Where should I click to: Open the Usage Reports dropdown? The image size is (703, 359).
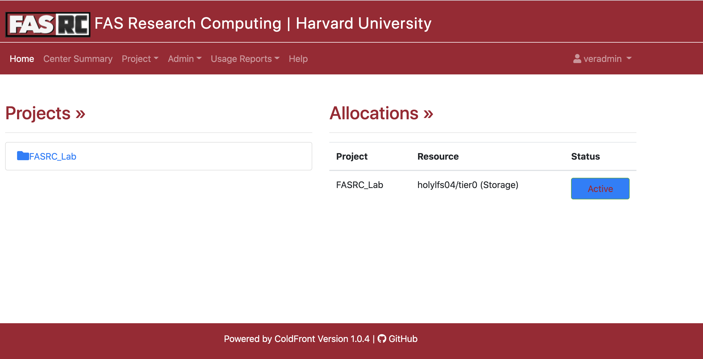point(245,59)
